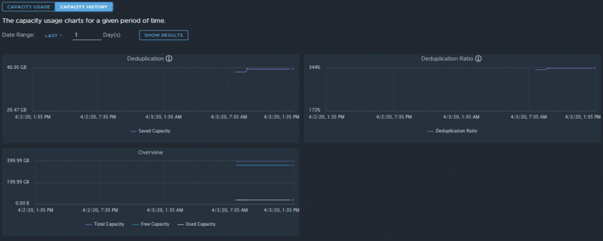Viewport: 603px width, 241px height.
Task: Toggle the Used Capacity legend entry
Action: [196, 224]
